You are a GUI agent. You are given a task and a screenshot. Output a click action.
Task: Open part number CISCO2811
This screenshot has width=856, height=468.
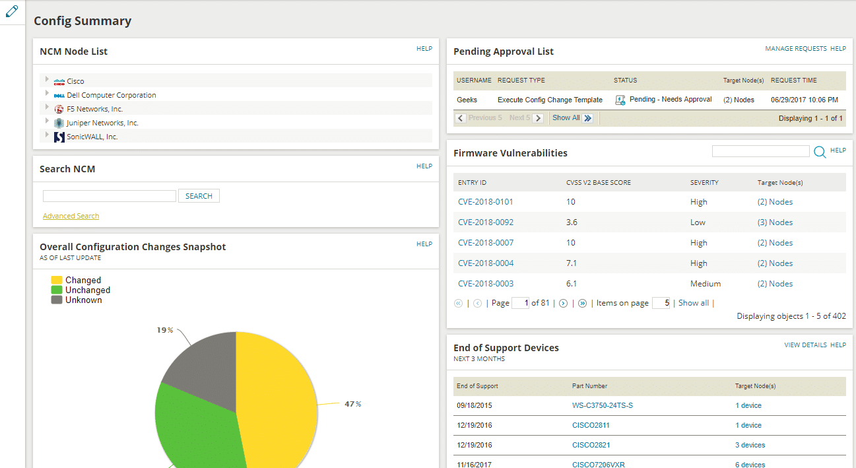pos(591,425)
